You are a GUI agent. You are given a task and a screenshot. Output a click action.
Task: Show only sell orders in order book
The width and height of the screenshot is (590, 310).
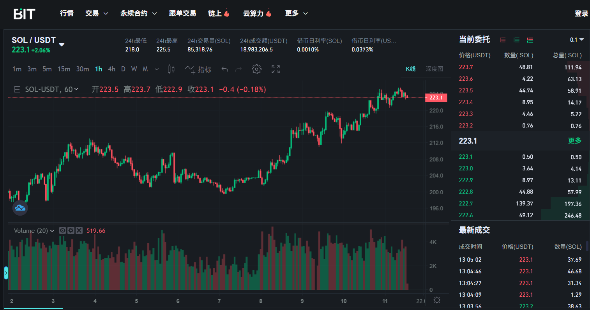coord(503,40)
